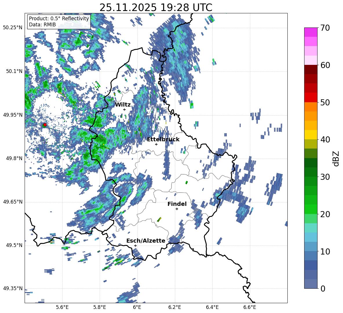Click the 49.5°N latitude label

click(x=14, y=245)
